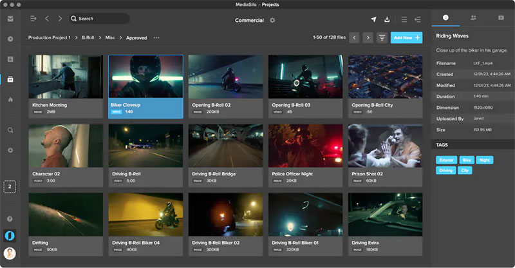Select the Exterior tag chip
Viewport: 515px width, 268px height.
(x=445, y=160)
